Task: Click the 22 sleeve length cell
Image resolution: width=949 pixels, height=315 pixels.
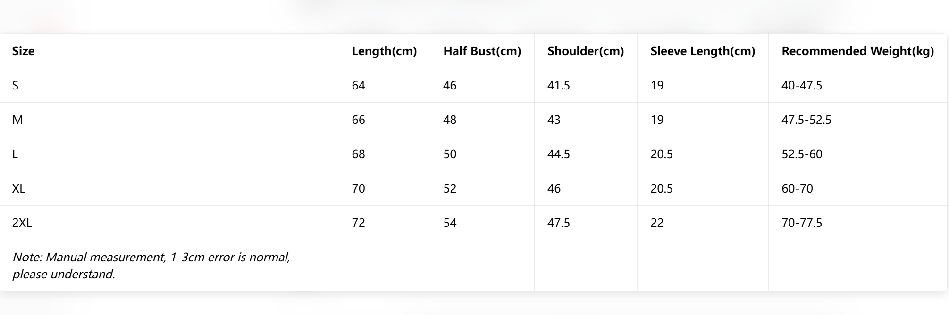Action: coord(657,223)
